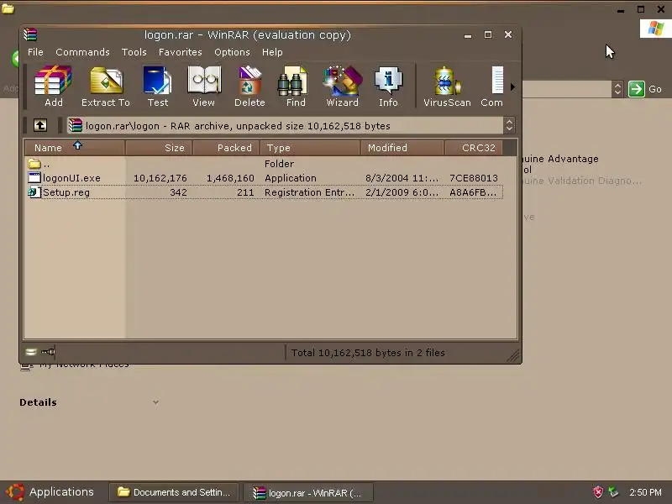The width and height of the screenshot is (672, 504).
Task: Click the status bar key password icon
Action: point(48,352)
